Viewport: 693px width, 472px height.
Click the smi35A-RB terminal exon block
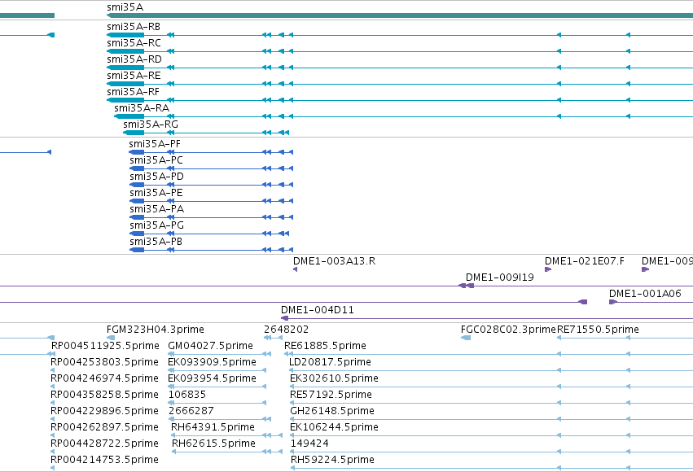(x=125, y=35)
